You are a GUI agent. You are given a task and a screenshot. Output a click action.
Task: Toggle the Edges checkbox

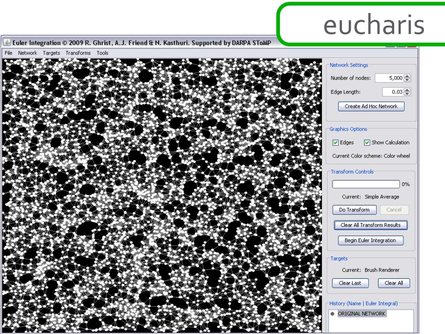[x=335, y=143]
